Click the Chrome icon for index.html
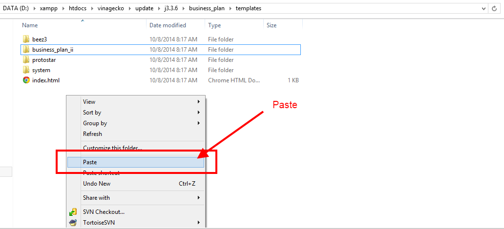Screen dimensions: 504x229 click(x=26, y=80)
